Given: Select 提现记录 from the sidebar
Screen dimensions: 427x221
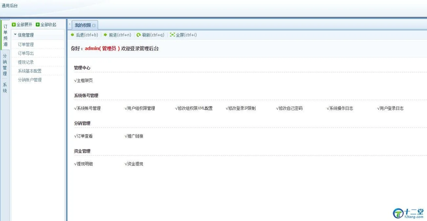Looking at the screenshot, I should tap(26, 62).
